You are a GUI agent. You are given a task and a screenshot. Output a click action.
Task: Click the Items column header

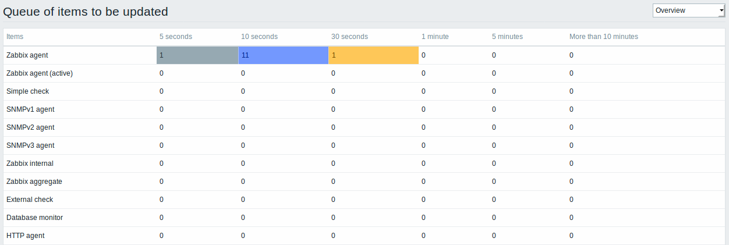[x=15, y=37]
